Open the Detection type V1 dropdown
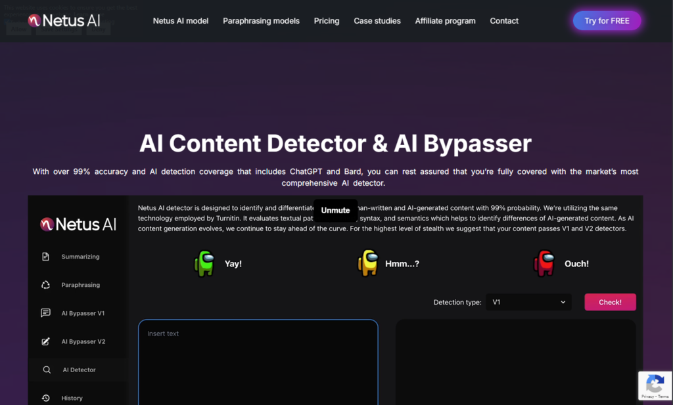The width and height of the screenshot is (673, 405). coord(528,302)
